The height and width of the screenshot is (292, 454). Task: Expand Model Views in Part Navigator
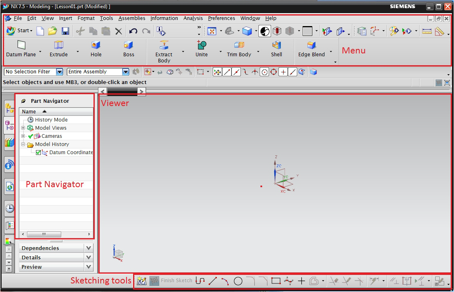tap(23, 128)
